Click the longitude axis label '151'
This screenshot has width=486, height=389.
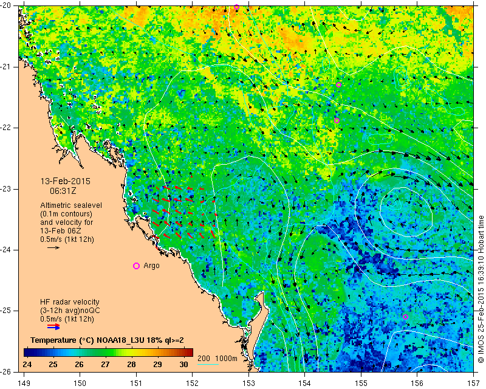click(136, 384)
